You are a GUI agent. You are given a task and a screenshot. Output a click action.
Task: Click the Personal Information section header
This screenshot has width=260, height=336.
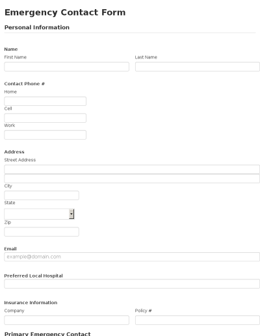[37, 27]
